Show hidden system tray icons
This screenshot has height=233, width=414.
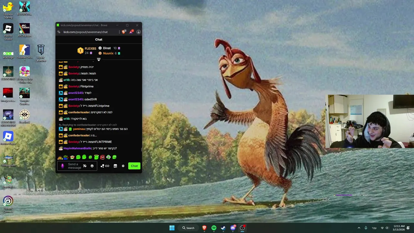359,228
